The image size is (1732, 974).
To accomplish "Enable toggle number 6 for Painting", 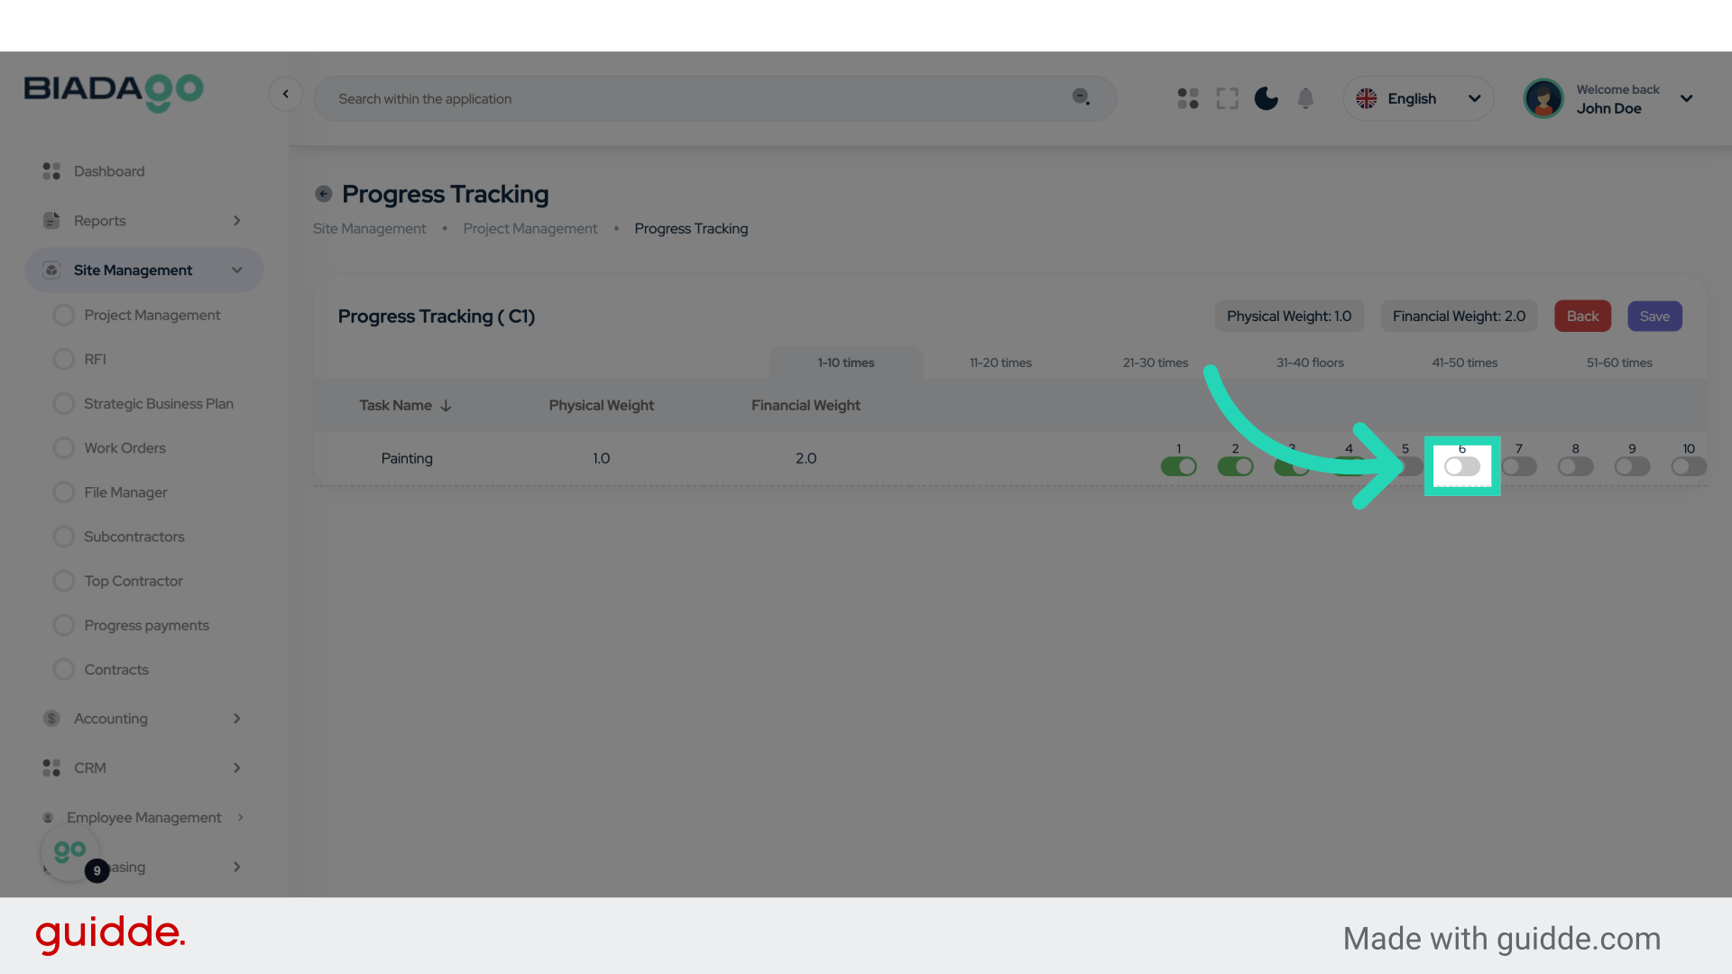I will point(1461,466).
